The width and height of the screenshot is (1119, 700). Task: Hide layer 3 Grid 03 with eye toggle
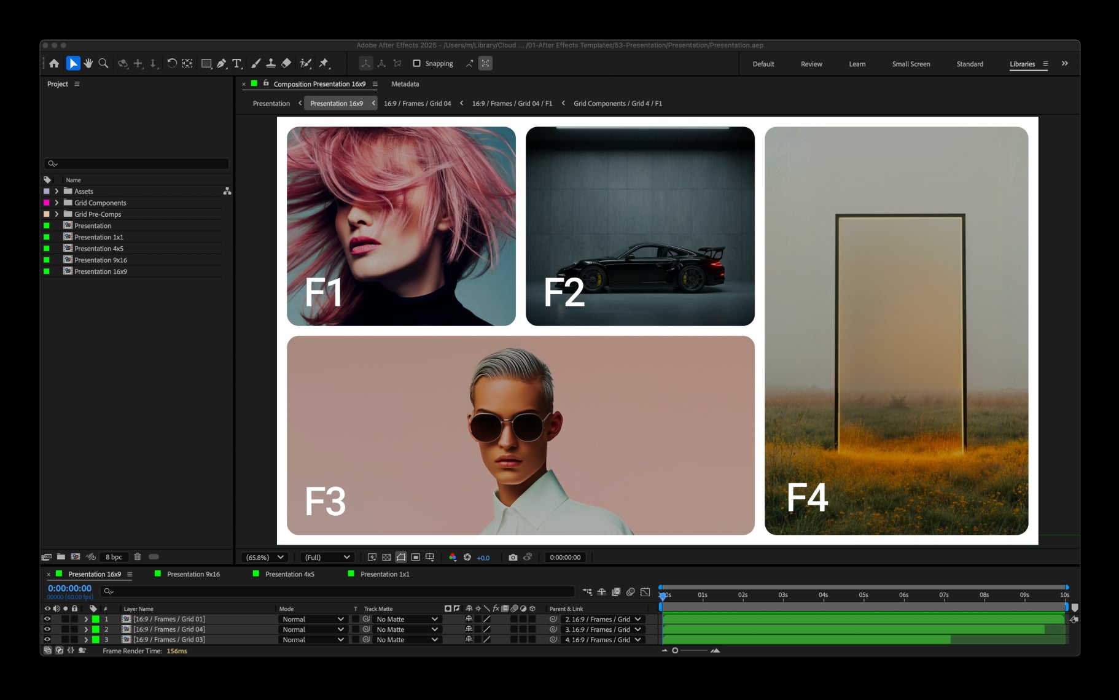tap(47, 639)
